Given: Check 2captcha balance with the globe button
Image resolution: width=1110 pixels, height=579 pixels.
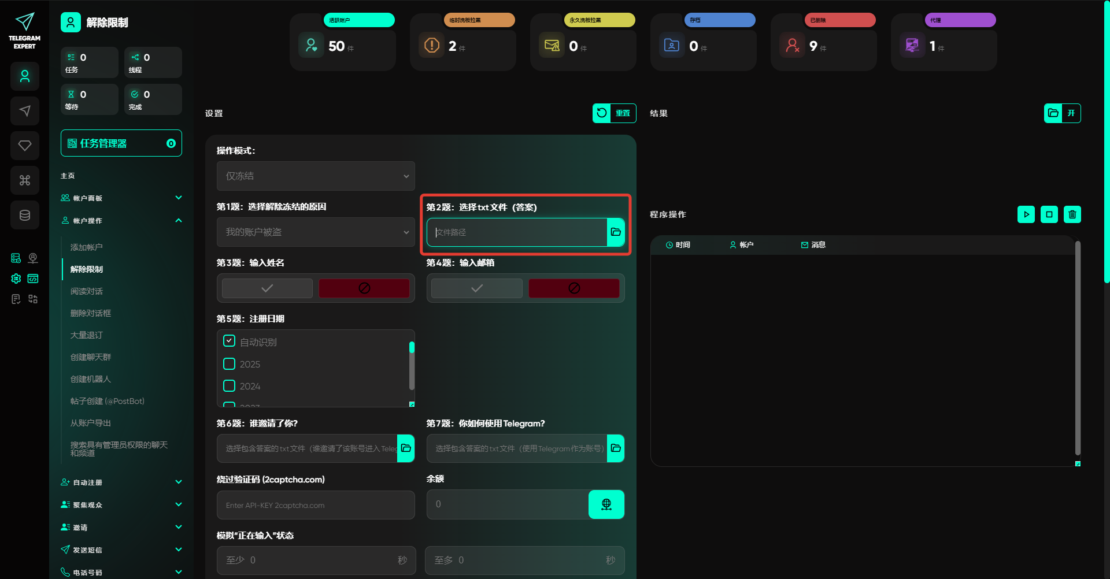Looking at the screenshot, I should click(x=606, y=504).
